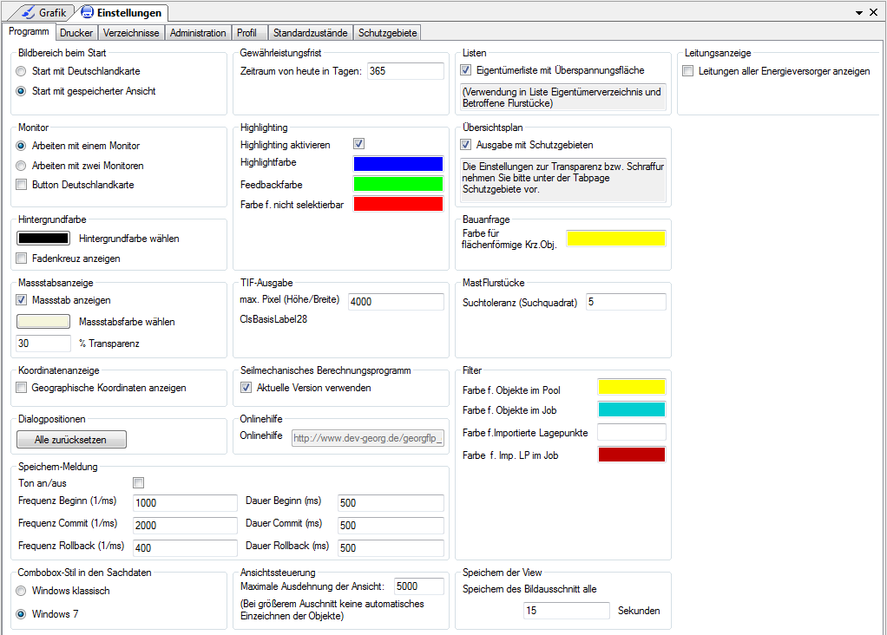Viewport: 887px width, 635px height.
Task: Switch to the Drucker tab
Action: point(76,33)
